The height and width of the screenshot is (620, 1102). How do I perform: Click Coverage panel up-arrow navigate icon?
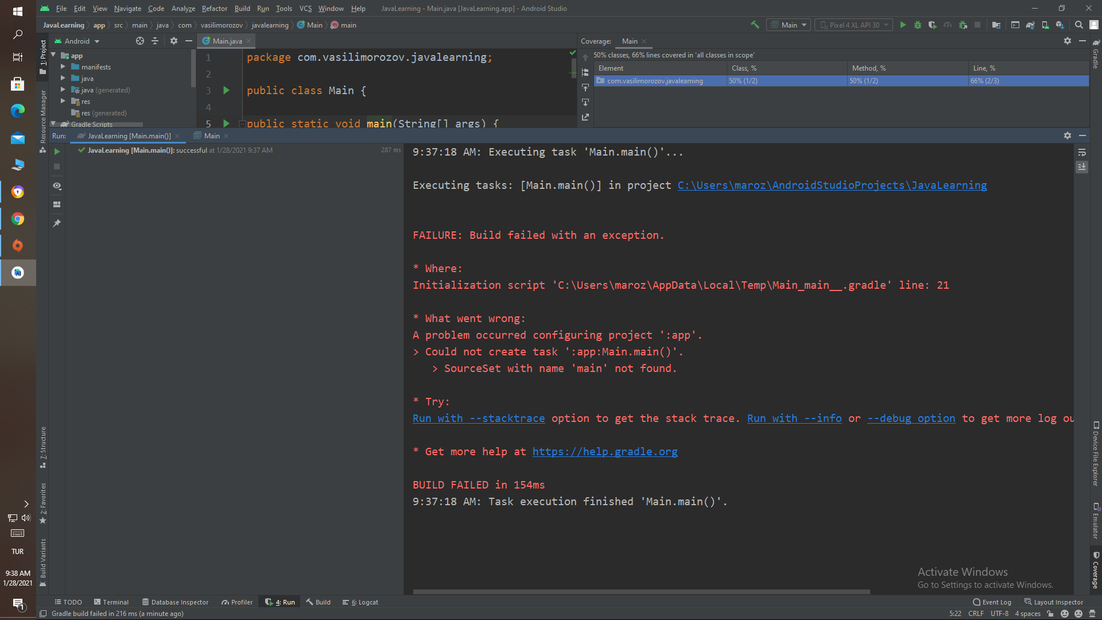click(585, 57)
